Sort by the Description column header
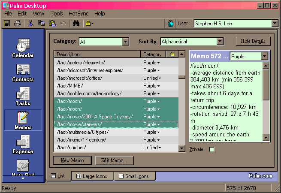Screen dimensions: 281x193 pyautogui.click(x=97, y=54)
